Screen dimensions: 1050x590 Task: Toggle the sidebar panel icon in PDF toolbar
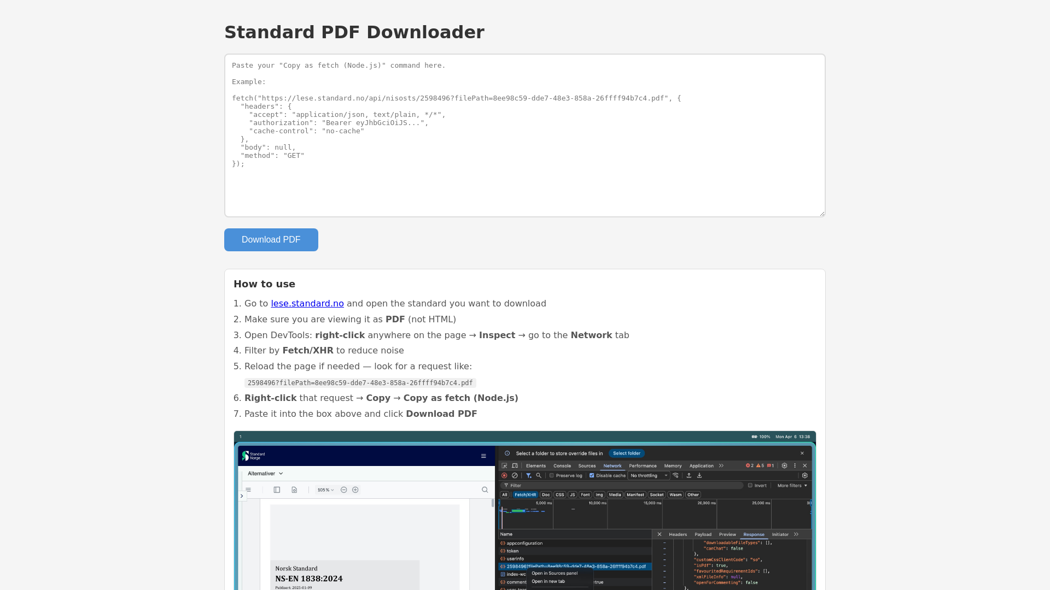pyautogui.click(x=277, y=490)
